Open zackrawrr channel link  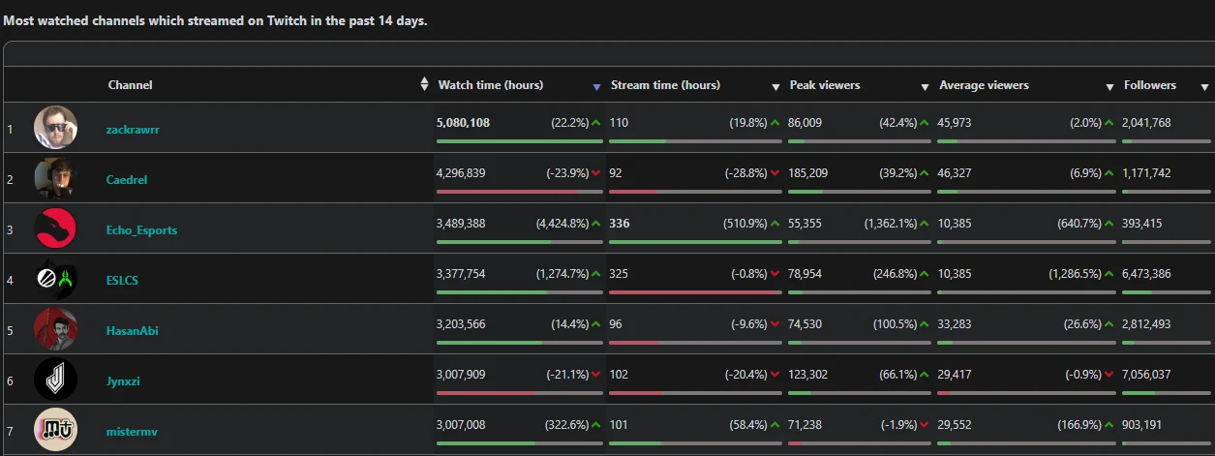point(133,130)
